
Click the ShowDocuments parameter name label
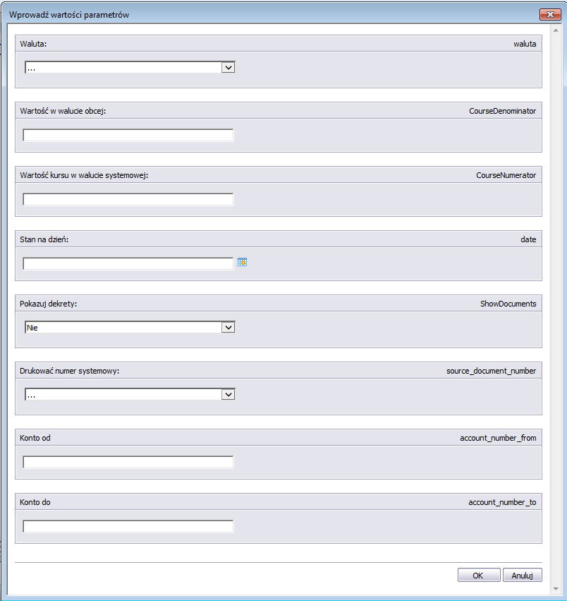[x=508, y=304]
